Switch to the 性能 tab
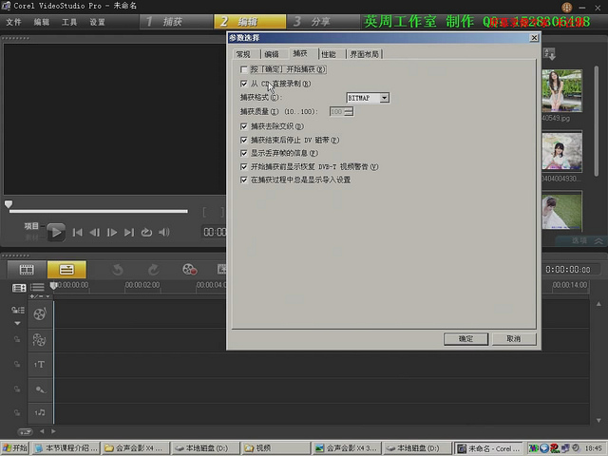 [x=329, y=54]
